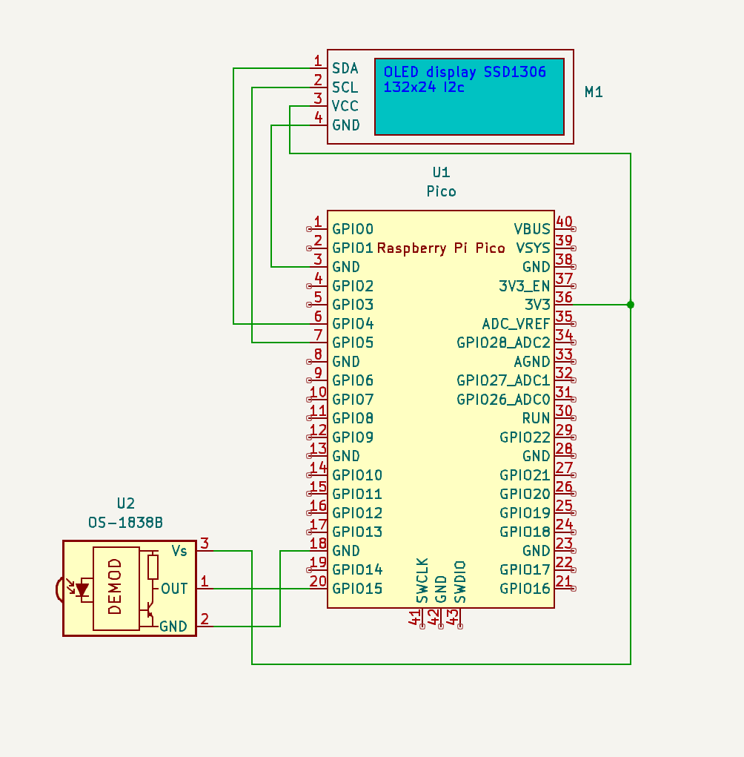Click the GPIO28_ADC2 pin label

click(503, 343)
